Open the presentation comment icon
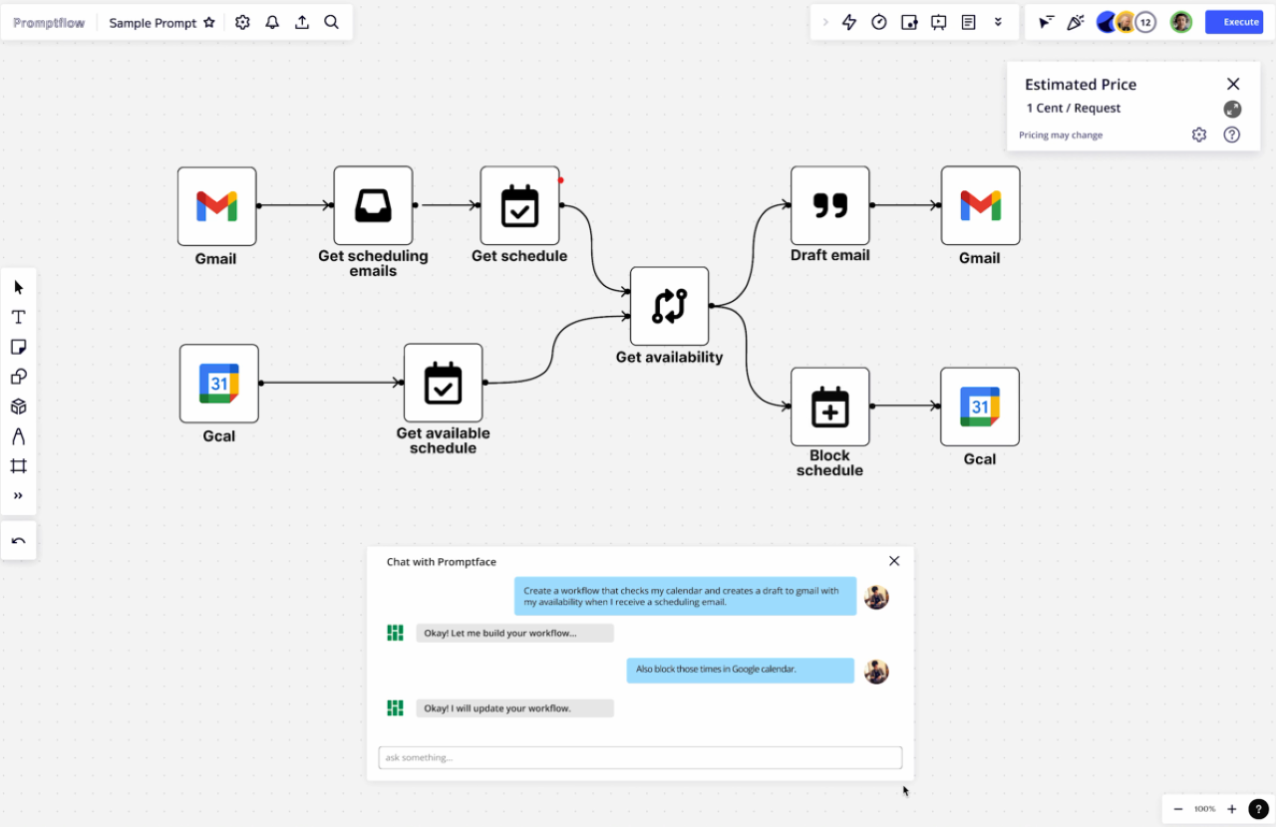 pyautogui.click(x=938, y=22)
